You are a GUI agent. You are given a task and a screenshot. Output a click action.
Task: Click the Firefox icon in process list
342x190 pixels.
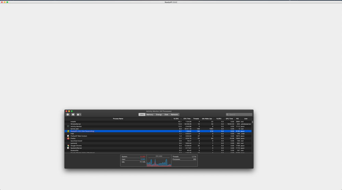tap(68, 139)
